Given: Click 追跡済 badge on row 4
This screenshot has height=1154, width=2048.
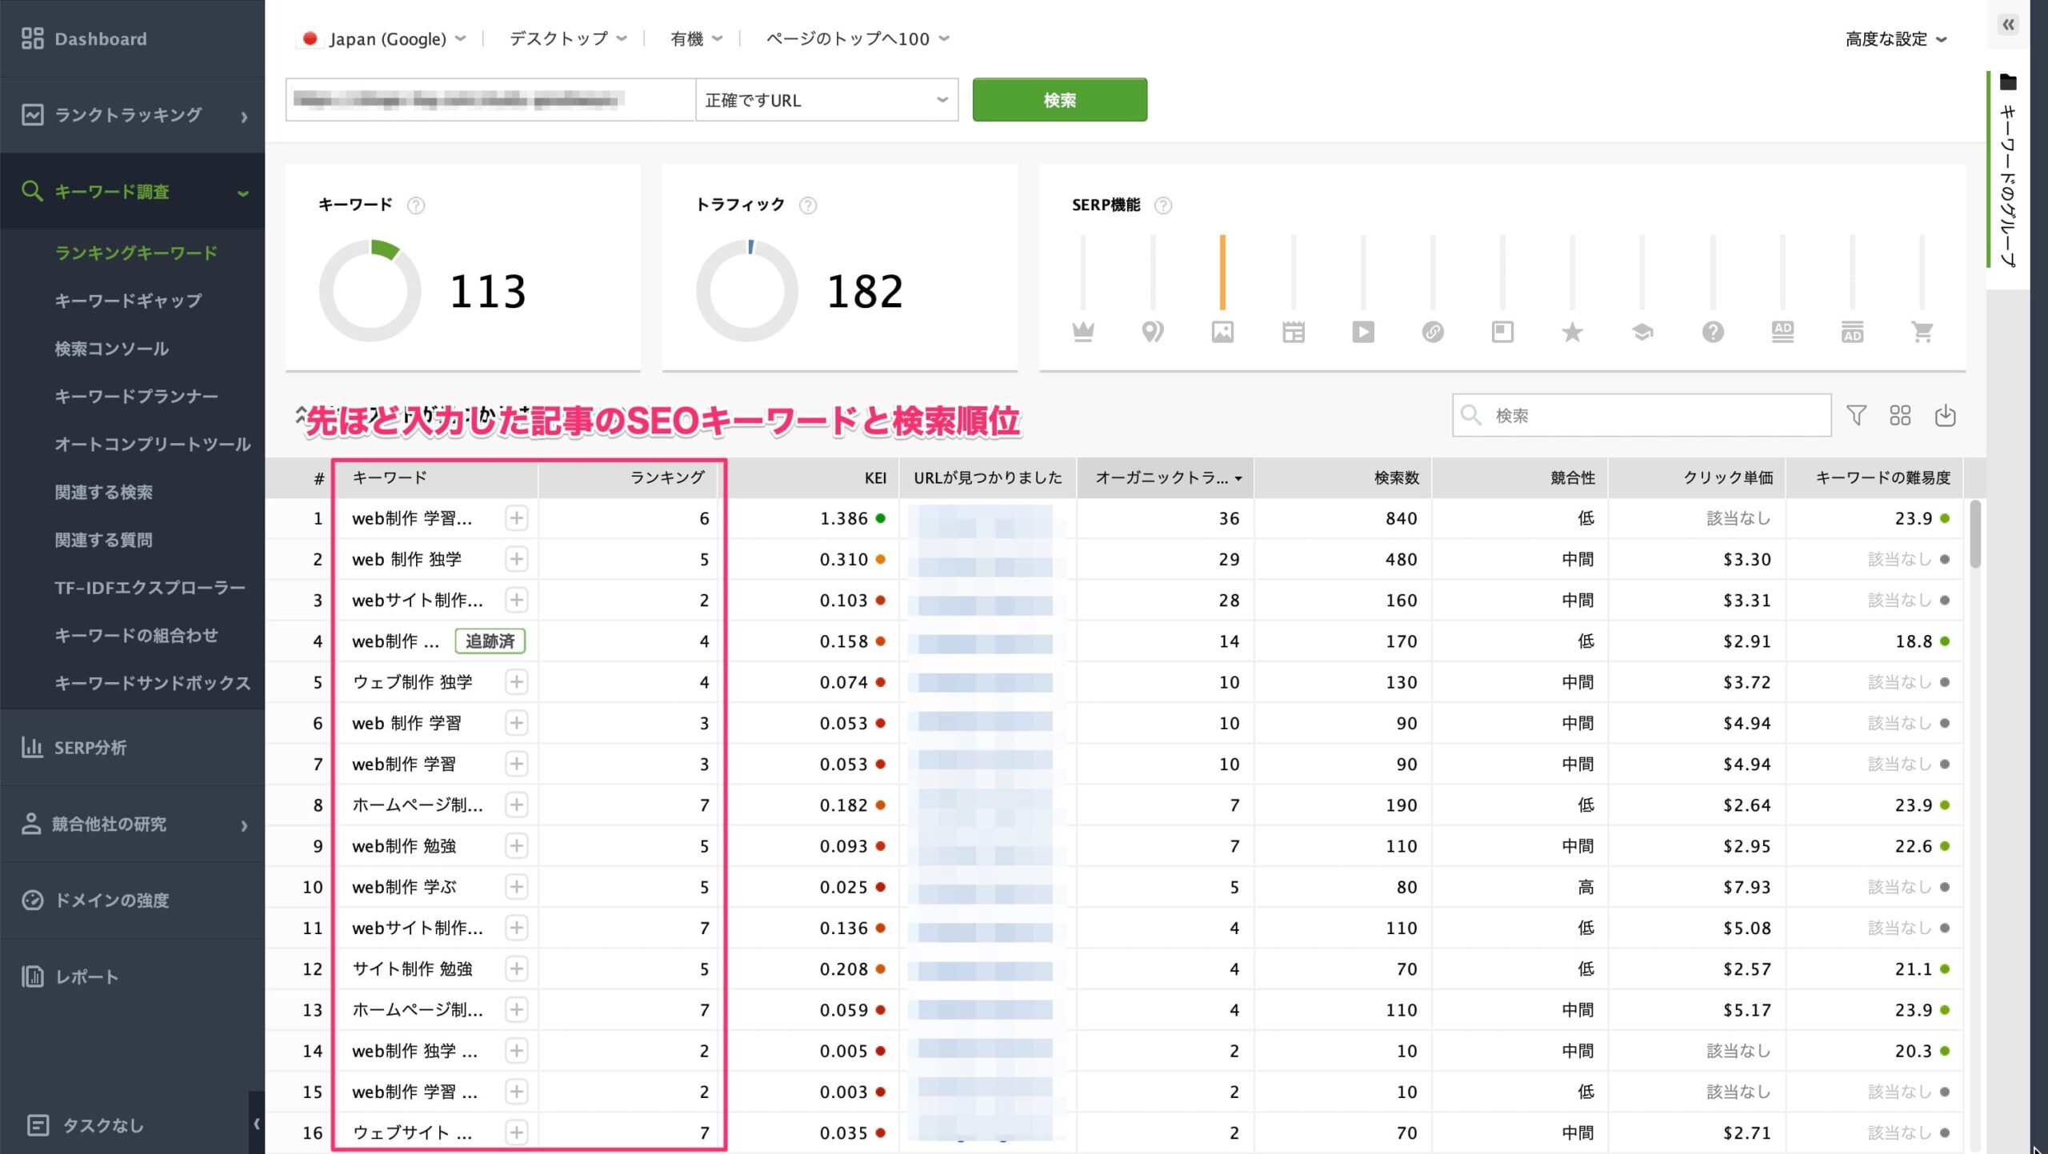Looking at the screenshot, I should tap(490, 641).
